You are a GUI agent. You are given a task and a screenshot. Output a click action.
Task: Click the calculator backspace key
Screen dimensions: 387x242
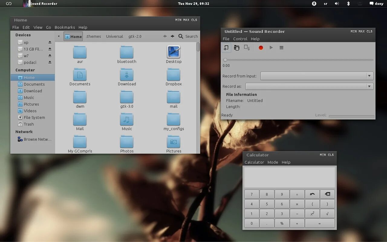pos(327,194)
